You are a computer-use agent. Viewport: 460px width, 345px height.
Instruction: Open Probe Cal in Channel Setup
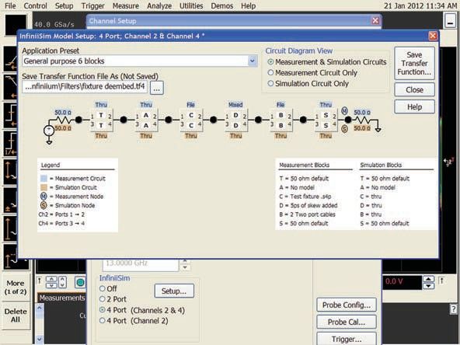click(x=347, y=322)
